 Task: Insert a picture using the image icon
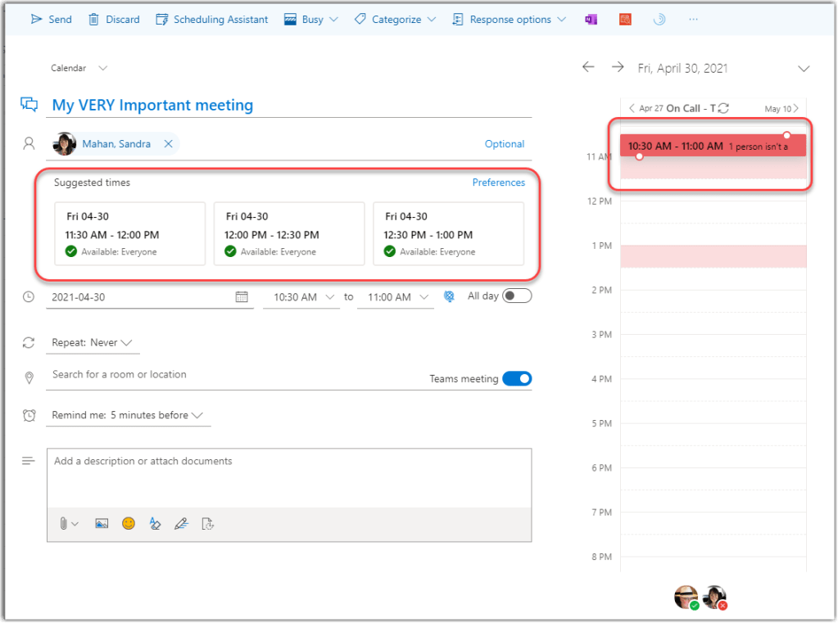coord(102,524)
